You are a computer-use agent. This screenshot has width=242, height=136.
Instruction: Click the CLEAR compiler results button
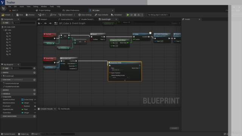click(x=174, y=128)
